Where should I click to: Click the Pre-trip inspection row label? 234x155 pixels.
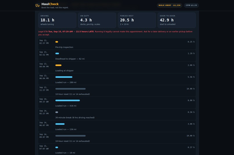64,47
